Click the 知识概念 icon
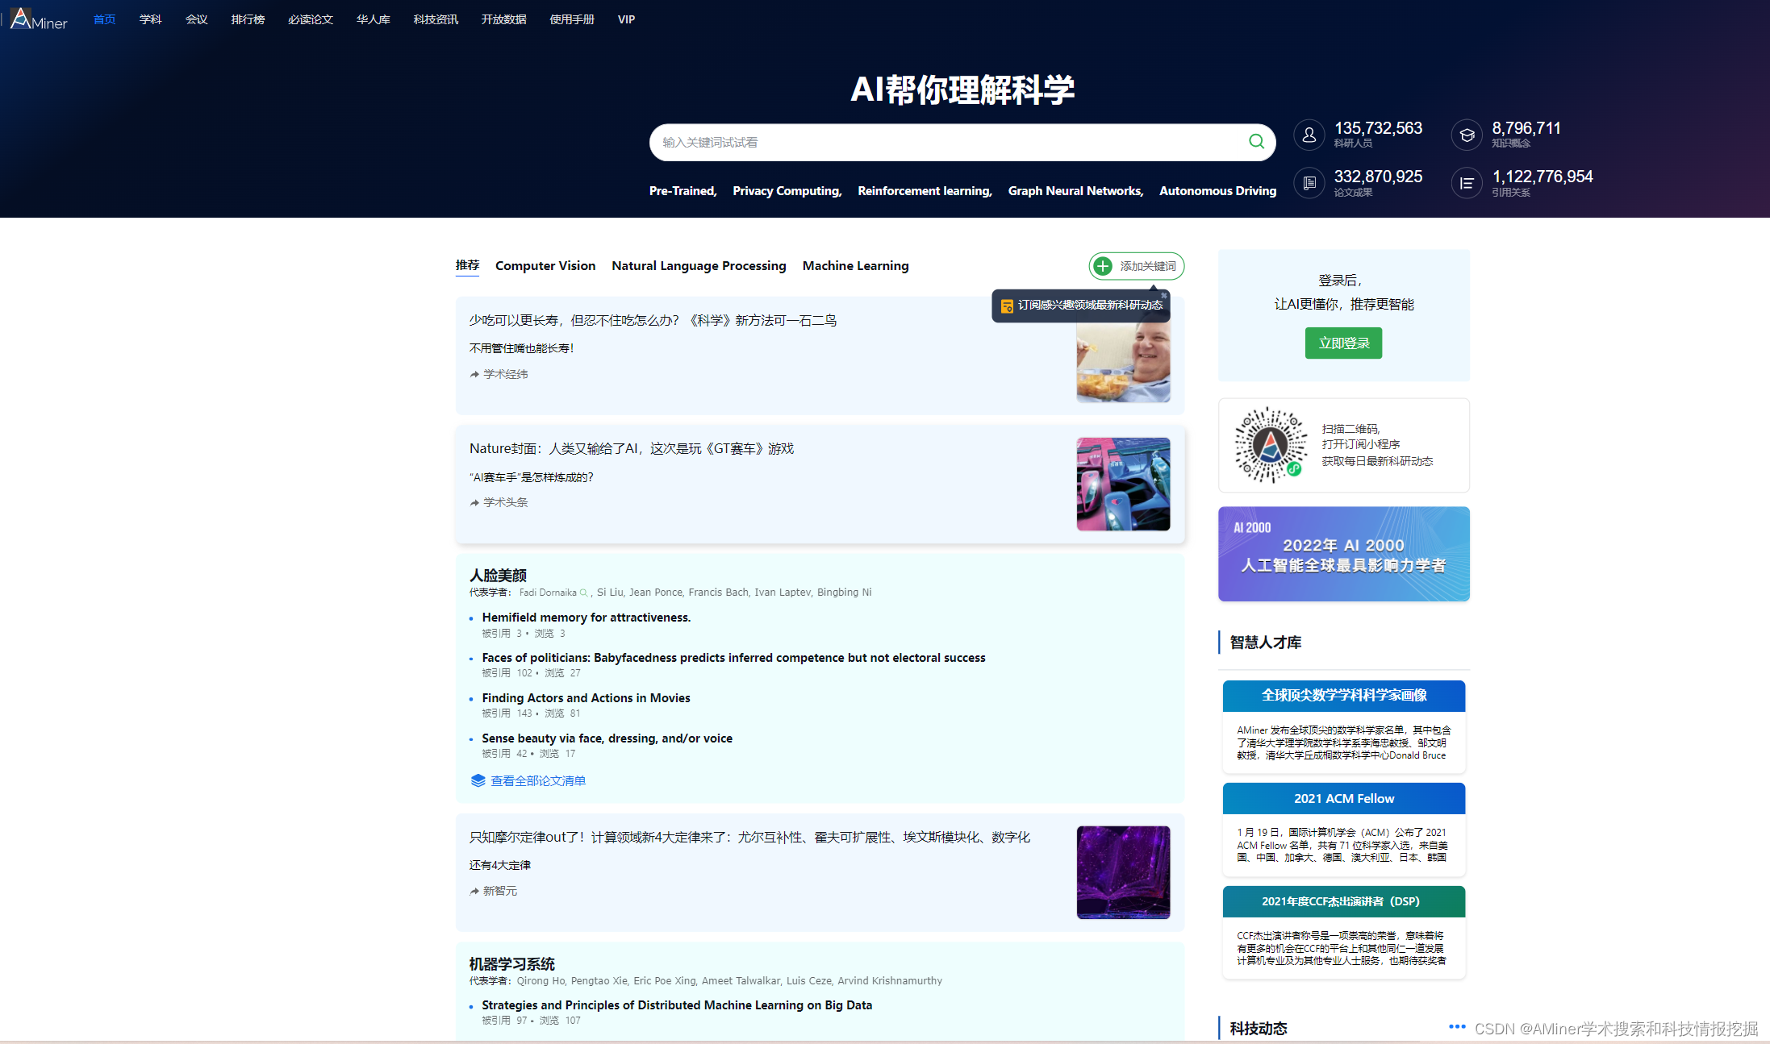Image resolution: width=1770 pixels, height=1044 pixels. (1466, 135)
